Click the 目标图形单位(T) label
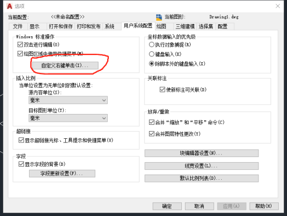Viewport: 287px width, 216px height. 47,110
